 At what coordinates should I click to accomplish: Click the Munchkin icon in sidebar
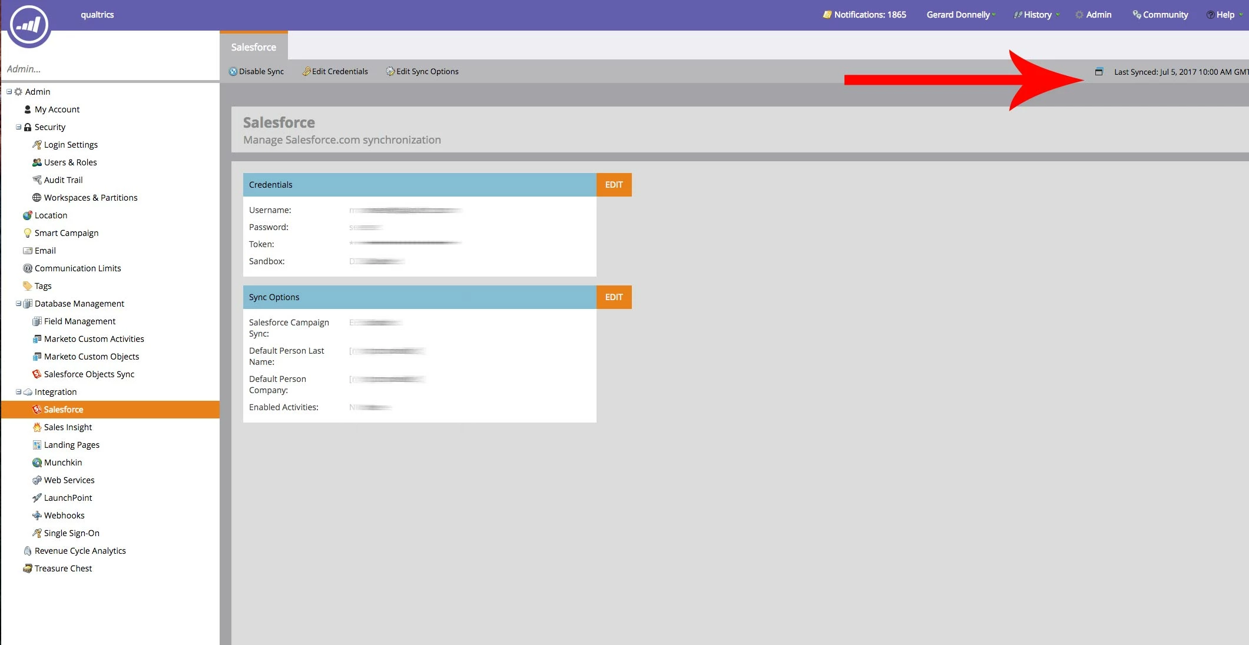coord(37,463)
